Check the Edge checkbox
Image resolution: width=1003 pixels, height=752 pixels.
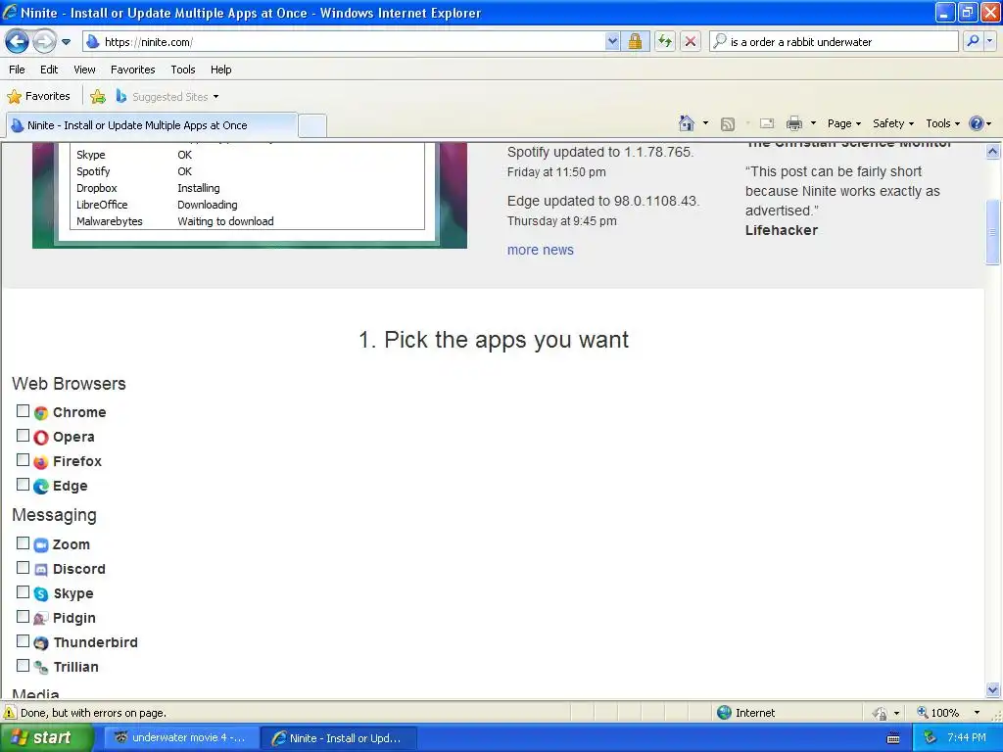pos(24,484)
